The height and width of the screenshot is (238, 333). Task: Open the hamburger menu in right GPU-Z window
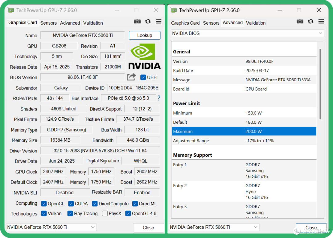click(321, 22)
